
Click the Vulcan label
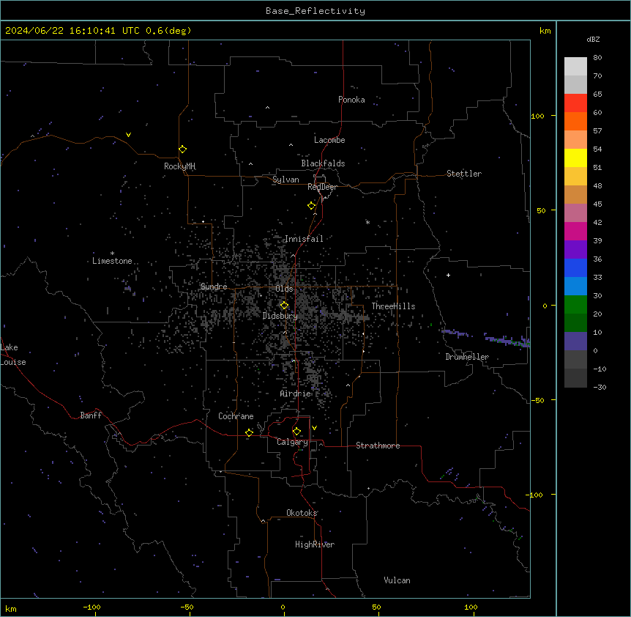point(397,580)
